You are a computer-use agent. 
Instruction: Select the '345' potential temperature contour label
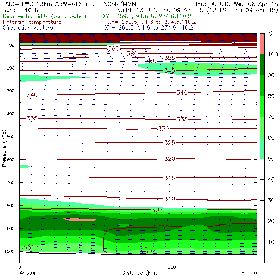(x=170, y=70)
